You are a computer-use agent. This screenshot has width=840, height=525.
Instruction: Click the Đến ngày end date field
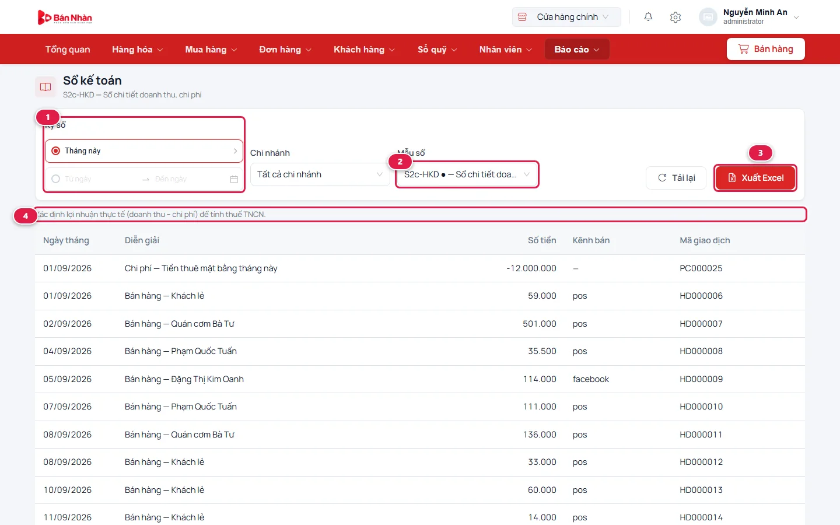190,179
